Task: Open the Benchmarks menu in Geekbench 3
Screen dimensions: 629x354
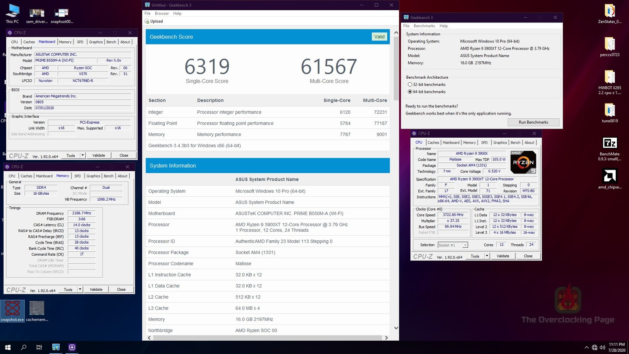Action: [424, 26]
